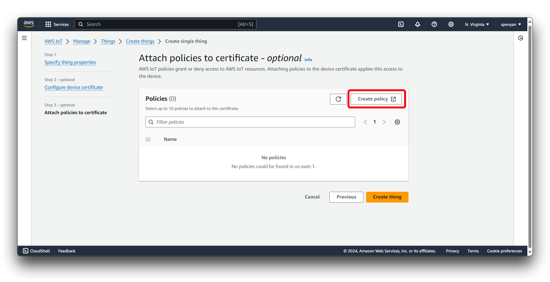The height and width of the screenshot is (282, 550).
Task: Open policies table preferences gear
Action: pyautogui.click(x=397, y=122)
